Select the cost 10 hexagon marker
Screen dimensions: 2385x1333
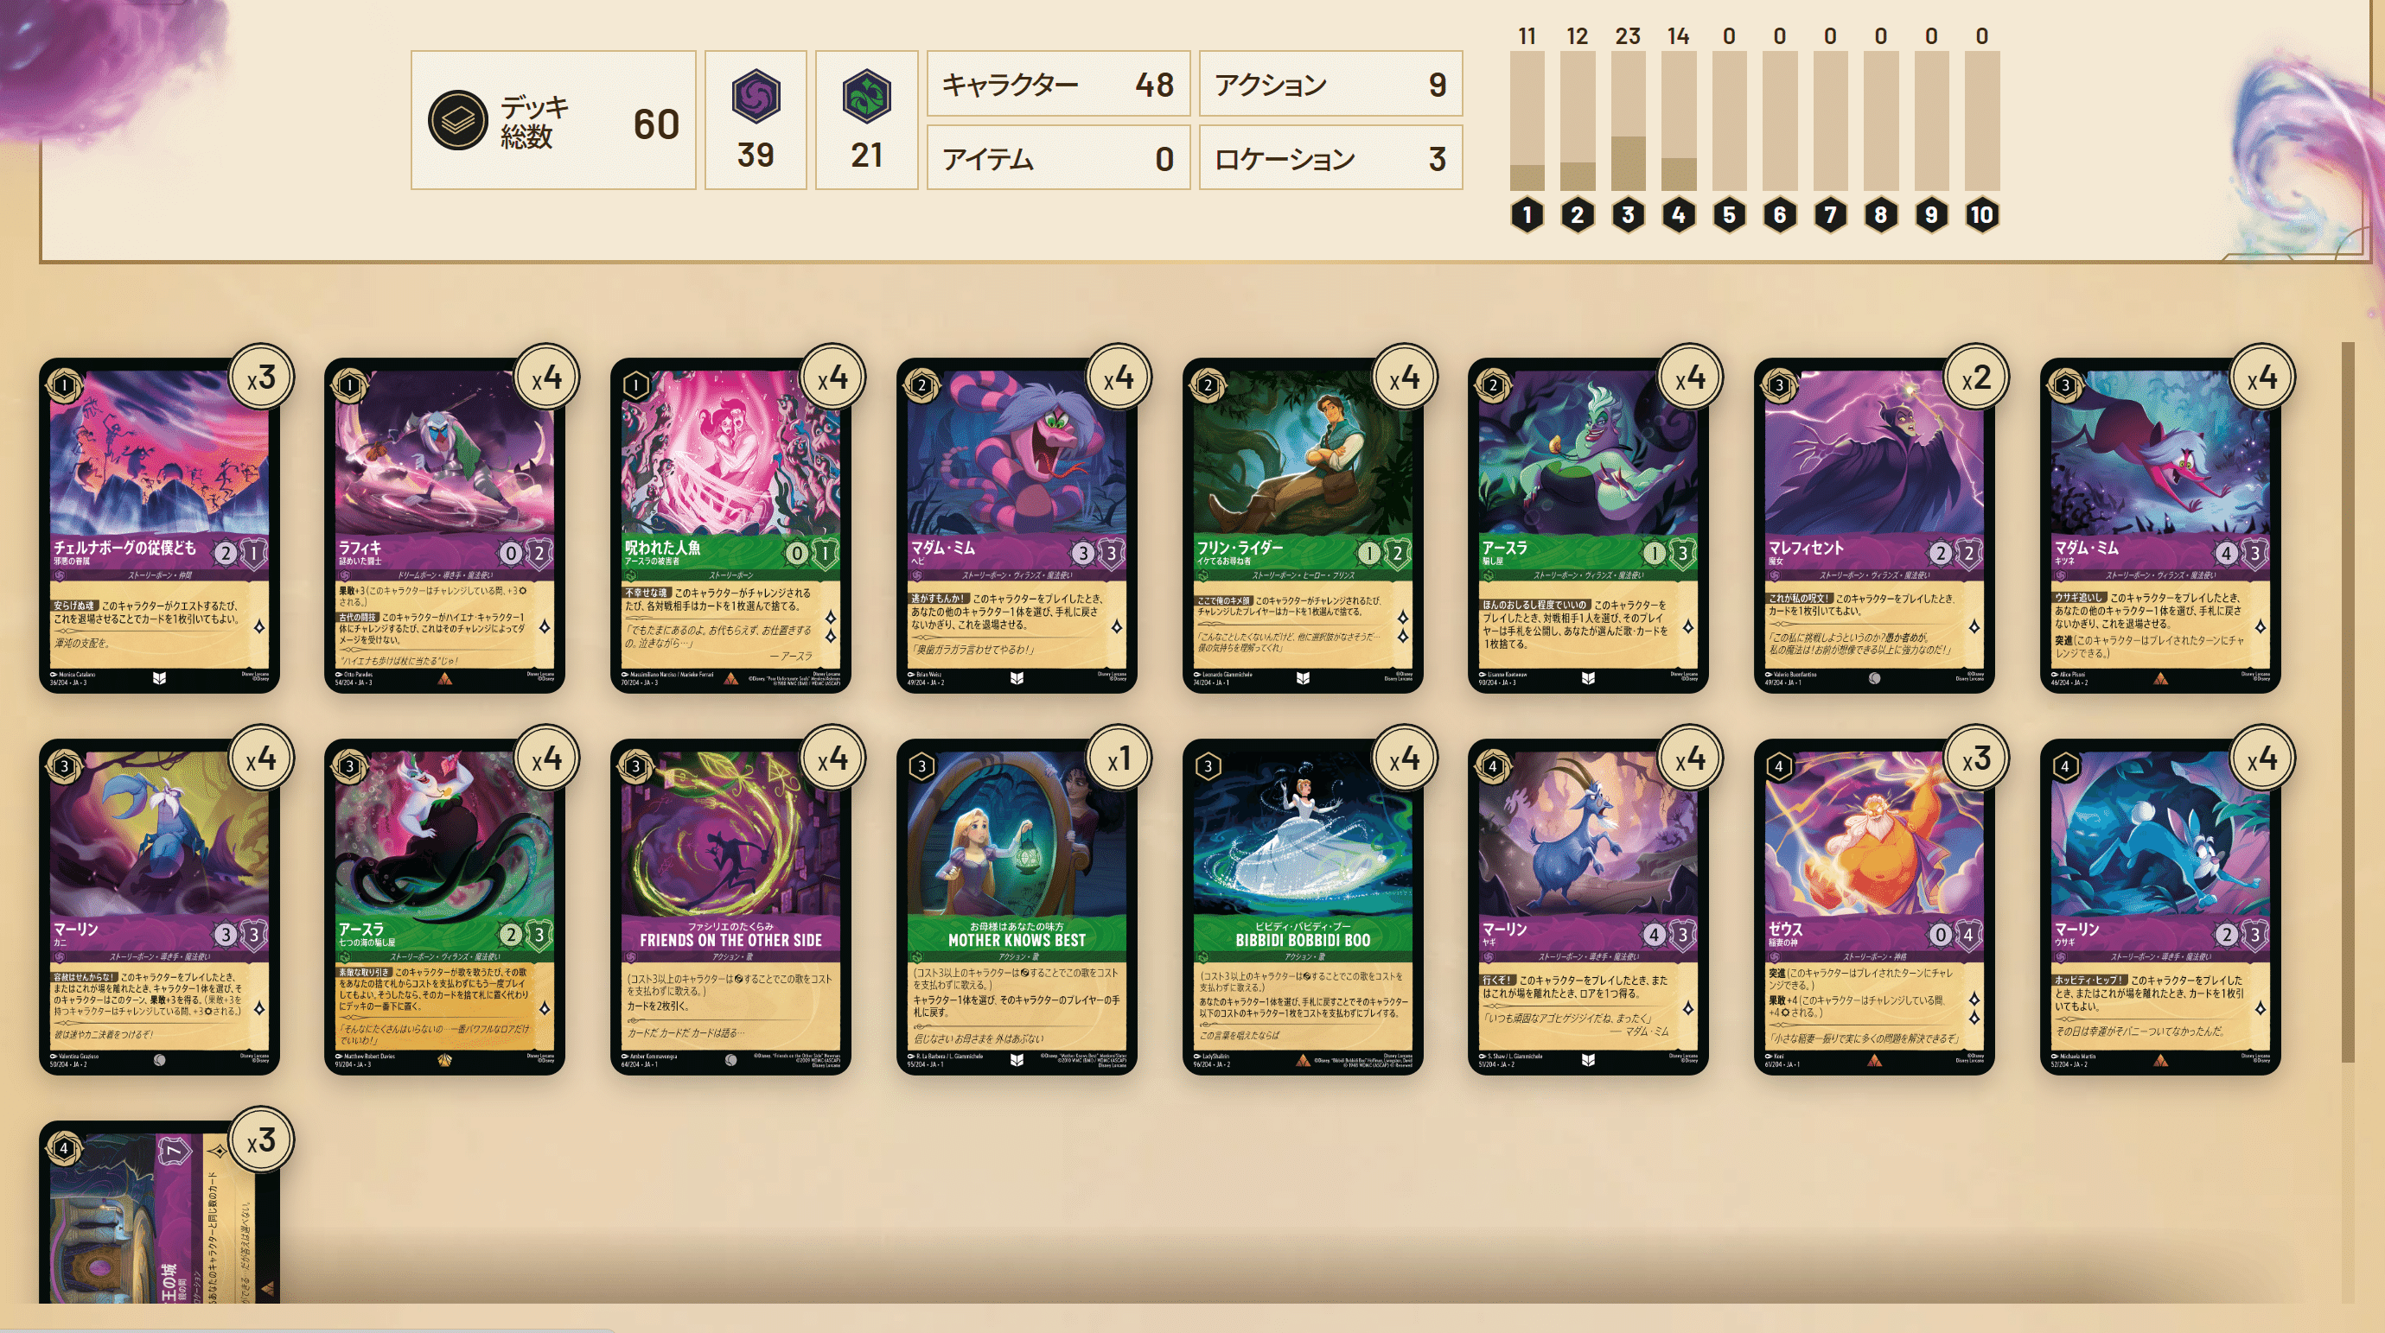click(1981, 214)
